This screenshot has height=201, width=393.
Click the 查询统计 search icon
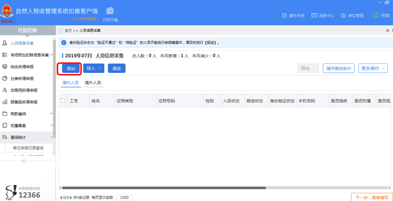tap(4, 137)
